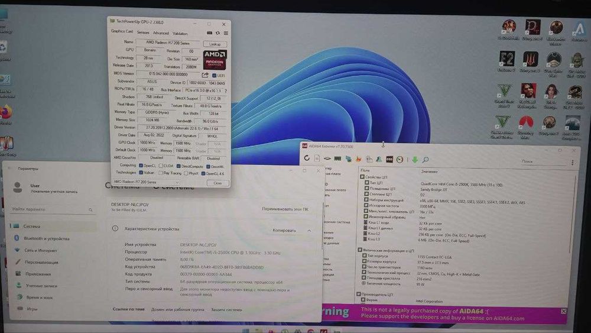Toggle the Ray Tracing checkbox
Image resolution: width=591 pixels, height=333 pixels.
pyautogui.click(x=161, y=173)
